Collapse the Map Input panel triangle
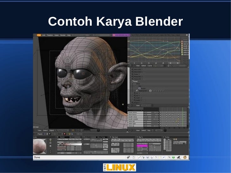This screenshot has width=231, height=173. coord(111,137)
